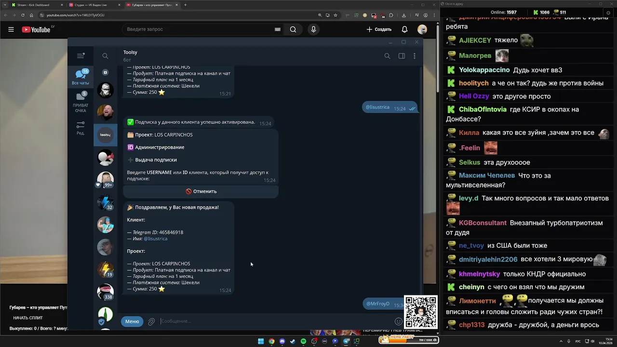Open the chat with 19 unread messages

tap(105, 269)
